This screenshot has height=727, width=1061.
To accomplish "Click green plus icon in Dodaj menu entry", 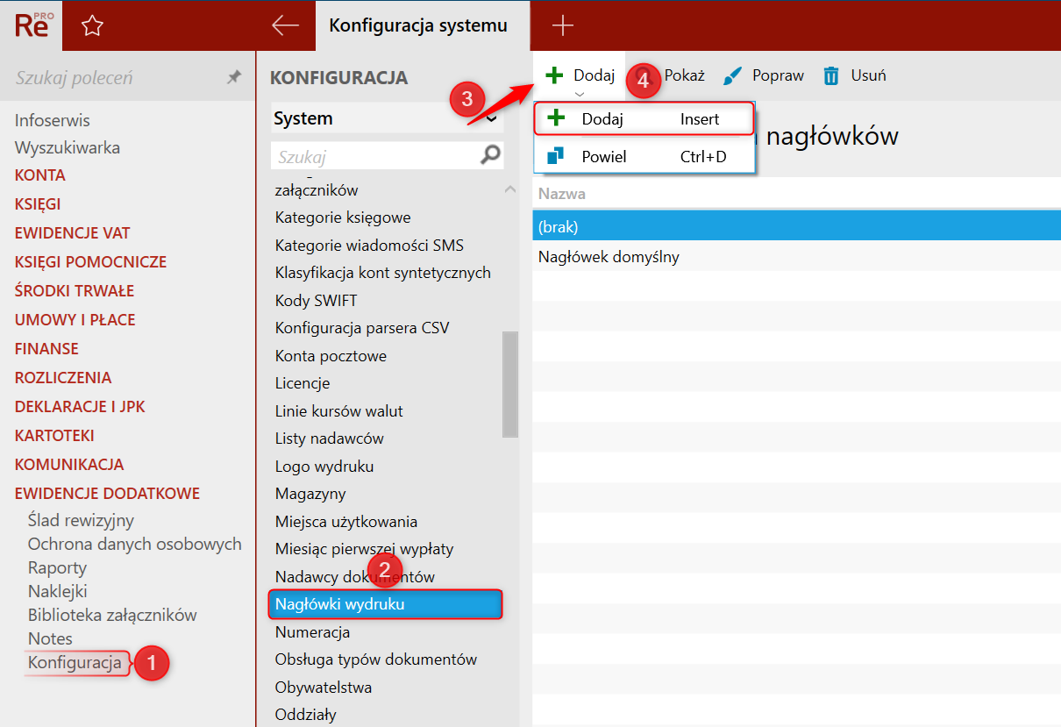I will pyautogui.click(x=556, y=118).
